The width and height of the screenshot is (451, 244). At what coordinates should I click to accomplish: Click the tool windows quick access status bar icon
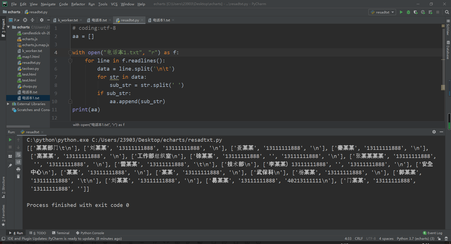[3, 239]
